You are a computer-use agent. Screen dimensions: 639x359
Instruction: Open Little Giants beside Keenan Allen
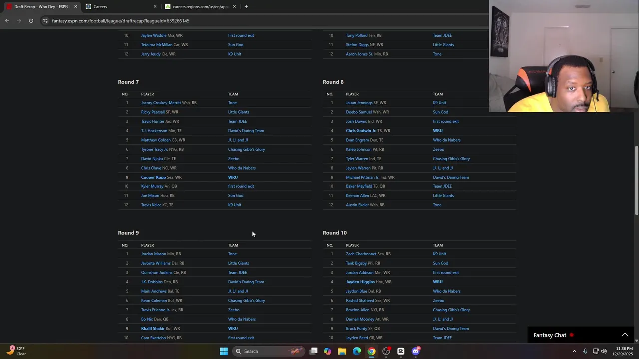(443, 196)
